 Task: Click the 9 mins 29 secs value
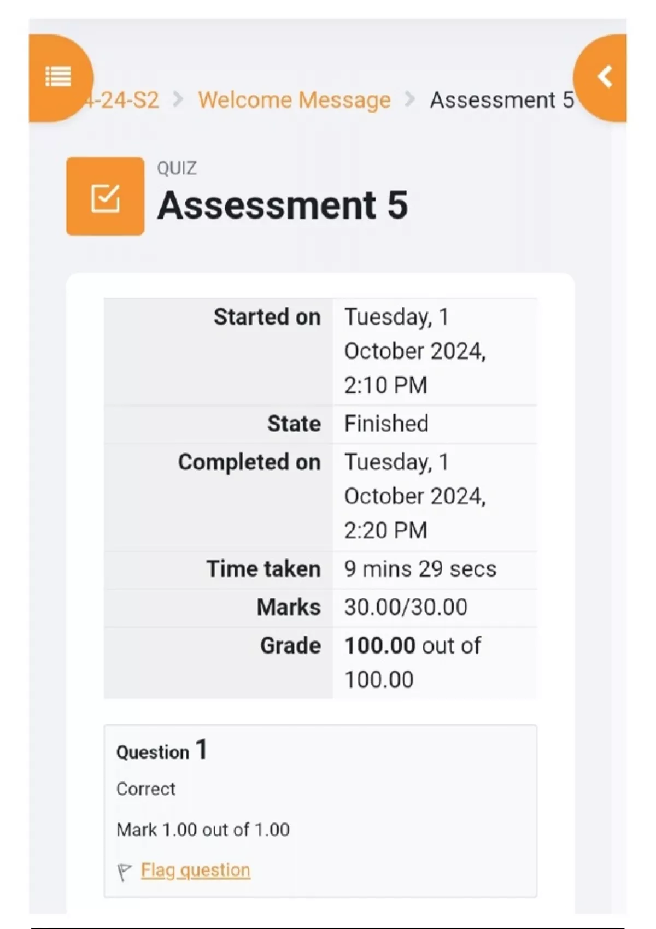[420, 569]
